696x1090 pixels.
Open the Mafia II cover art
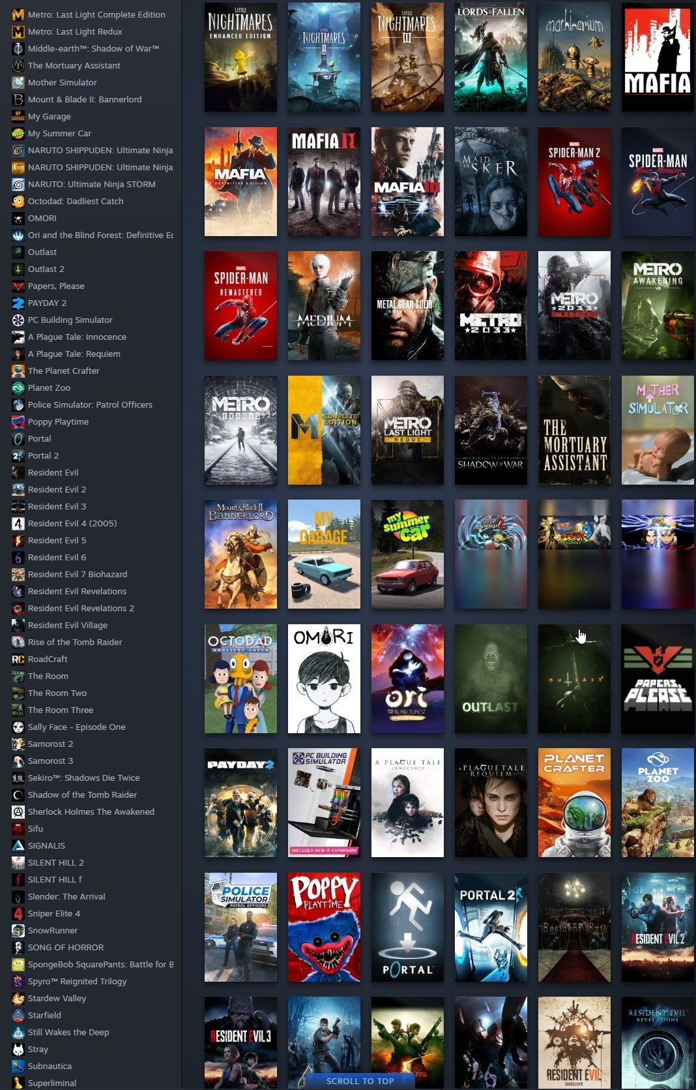(x=324, y=181)
